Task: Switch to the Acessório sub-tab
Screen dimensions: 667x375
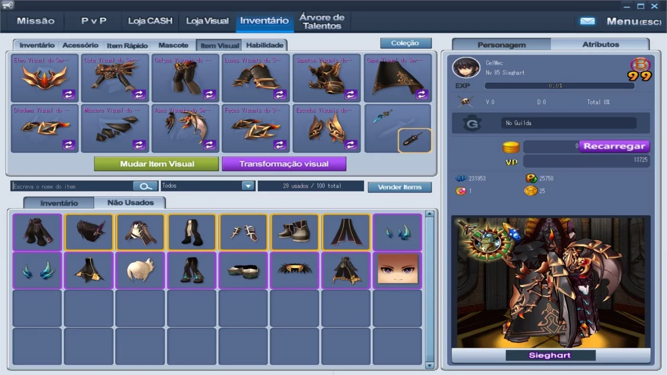Action: (81, 45)
